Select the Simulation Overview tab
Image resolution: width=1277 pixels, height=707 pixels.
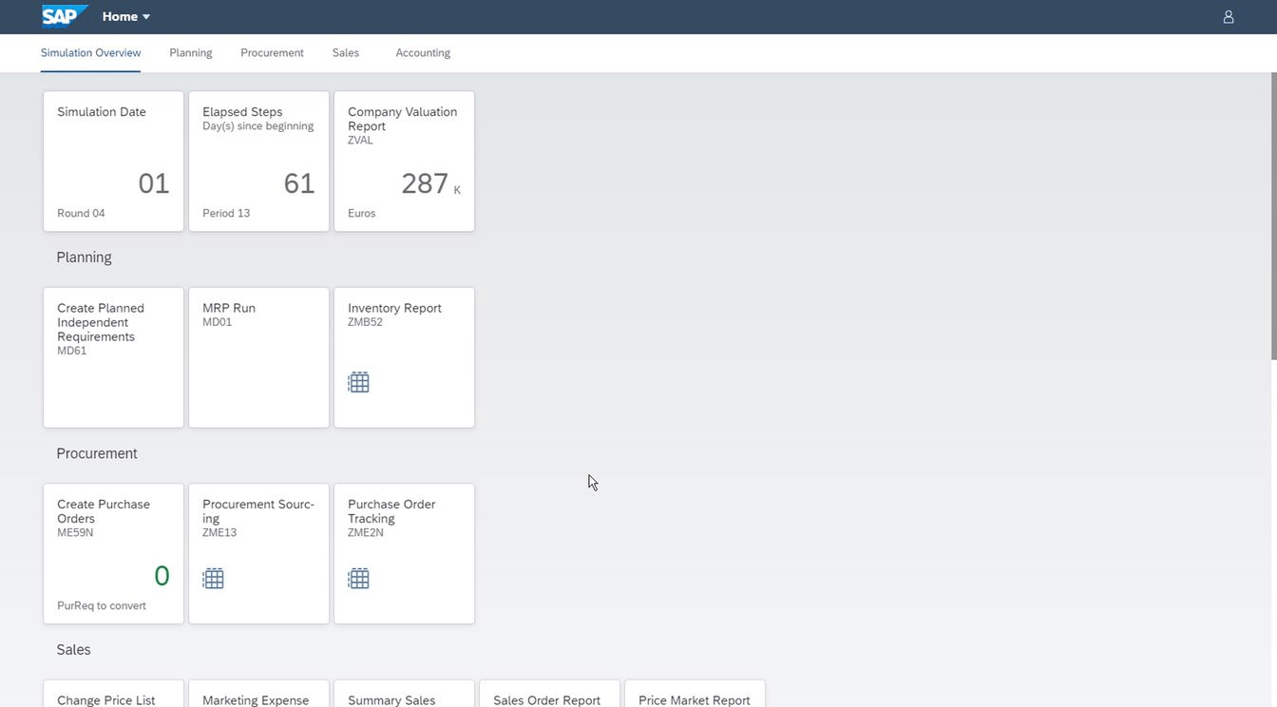(x=90, y=53)
